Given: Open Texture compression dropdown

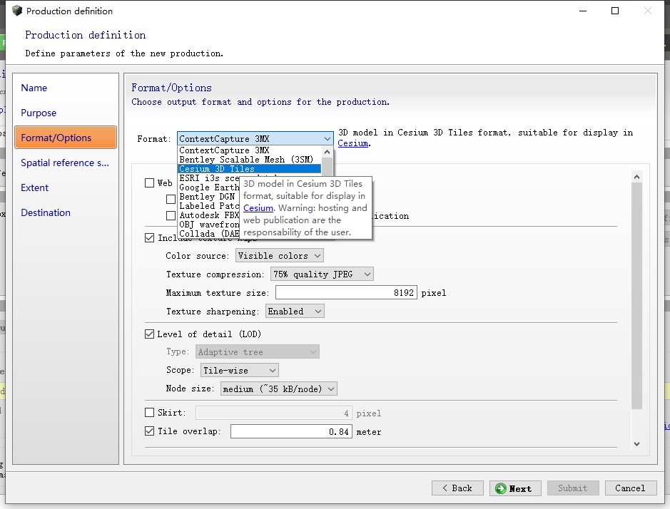Looking at the screenshot, I should pyautogui.click(x=322, y=274).
